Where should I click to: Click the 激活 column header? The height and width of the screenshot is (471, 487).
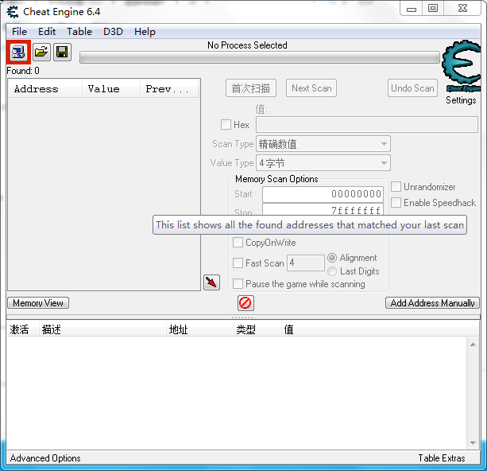click(23, 329)
